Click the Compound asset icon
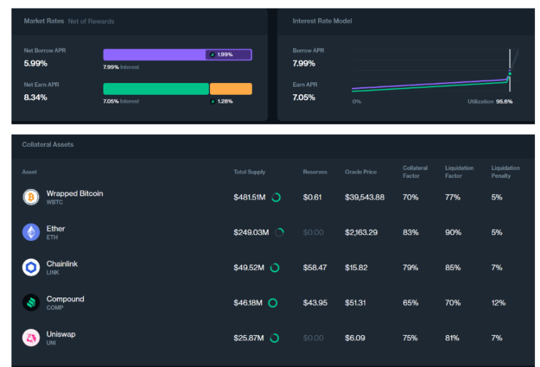Viewport: 540px width, 367px height. pos(31,303)
